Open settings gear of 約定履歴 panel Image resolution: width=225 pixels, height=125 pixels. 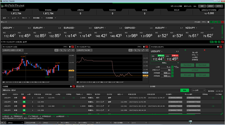pos(71,86)
